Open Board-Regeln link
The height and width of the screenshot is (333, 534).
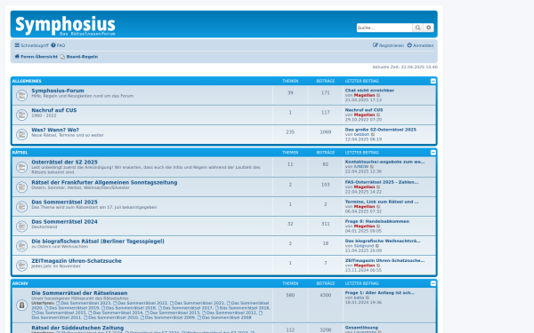[x=79, y=57]
